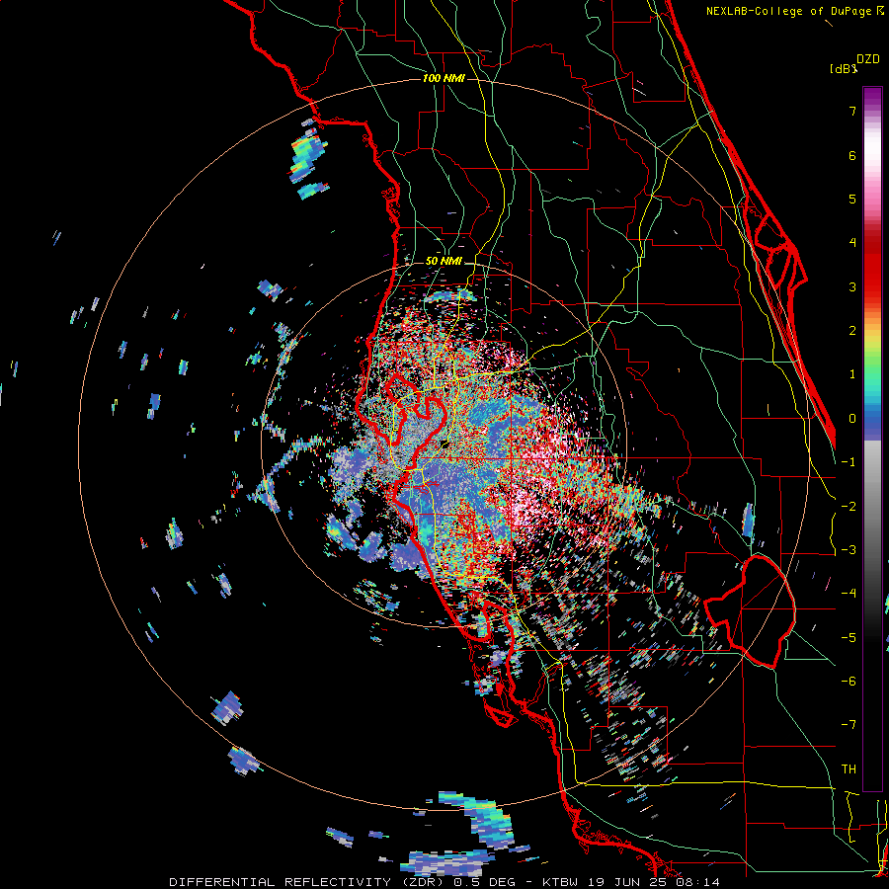
Task: Click the Differential Reflectivity KTBW caption line
Action: (x=444, y=882)
